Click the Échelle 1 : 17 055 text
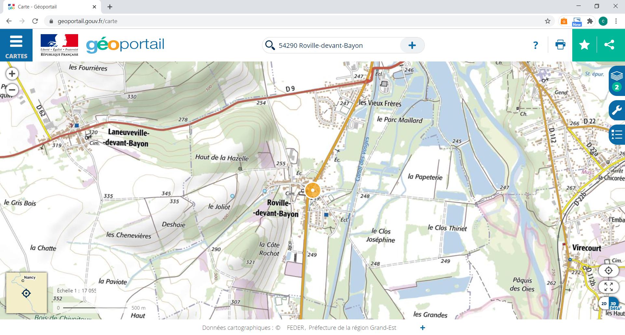This screenshot has width=625, height=335. click(x=76, y=291)
